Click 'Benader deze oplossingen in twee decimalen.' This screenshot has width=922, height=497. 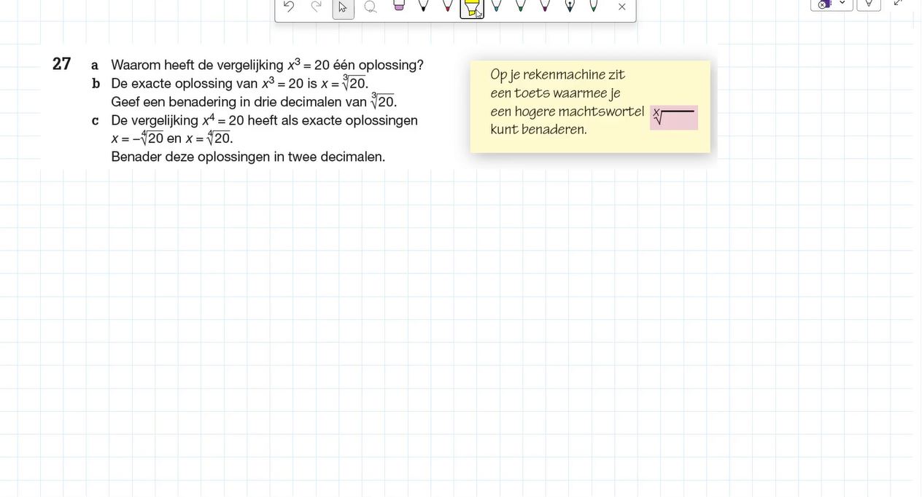pos(248,157)
